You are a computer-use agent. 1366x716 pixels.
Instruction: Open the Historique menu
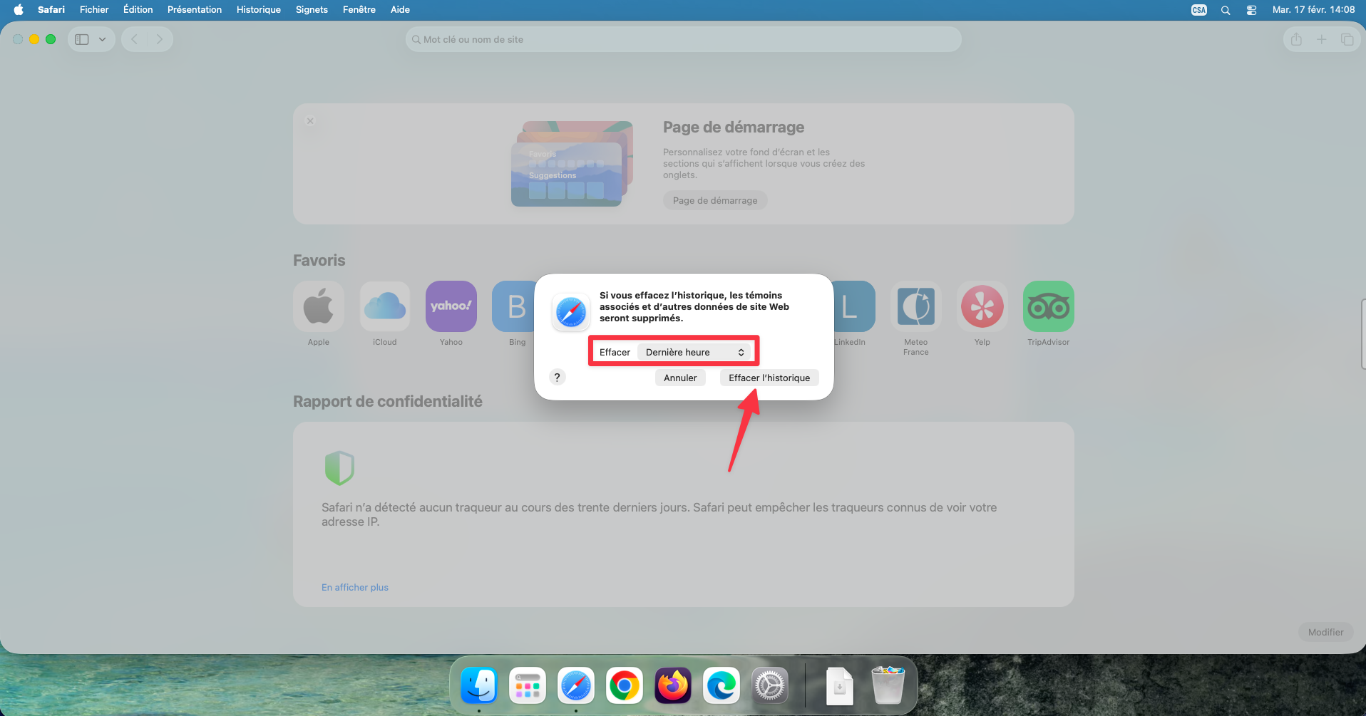pyautogui.click(x=258, y=9)
